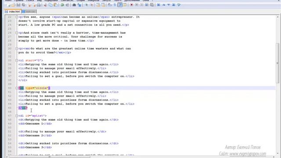Paste the clipboard using the Paste icon
This screenshot has width=281, height=158.
(x=56, y=5)
